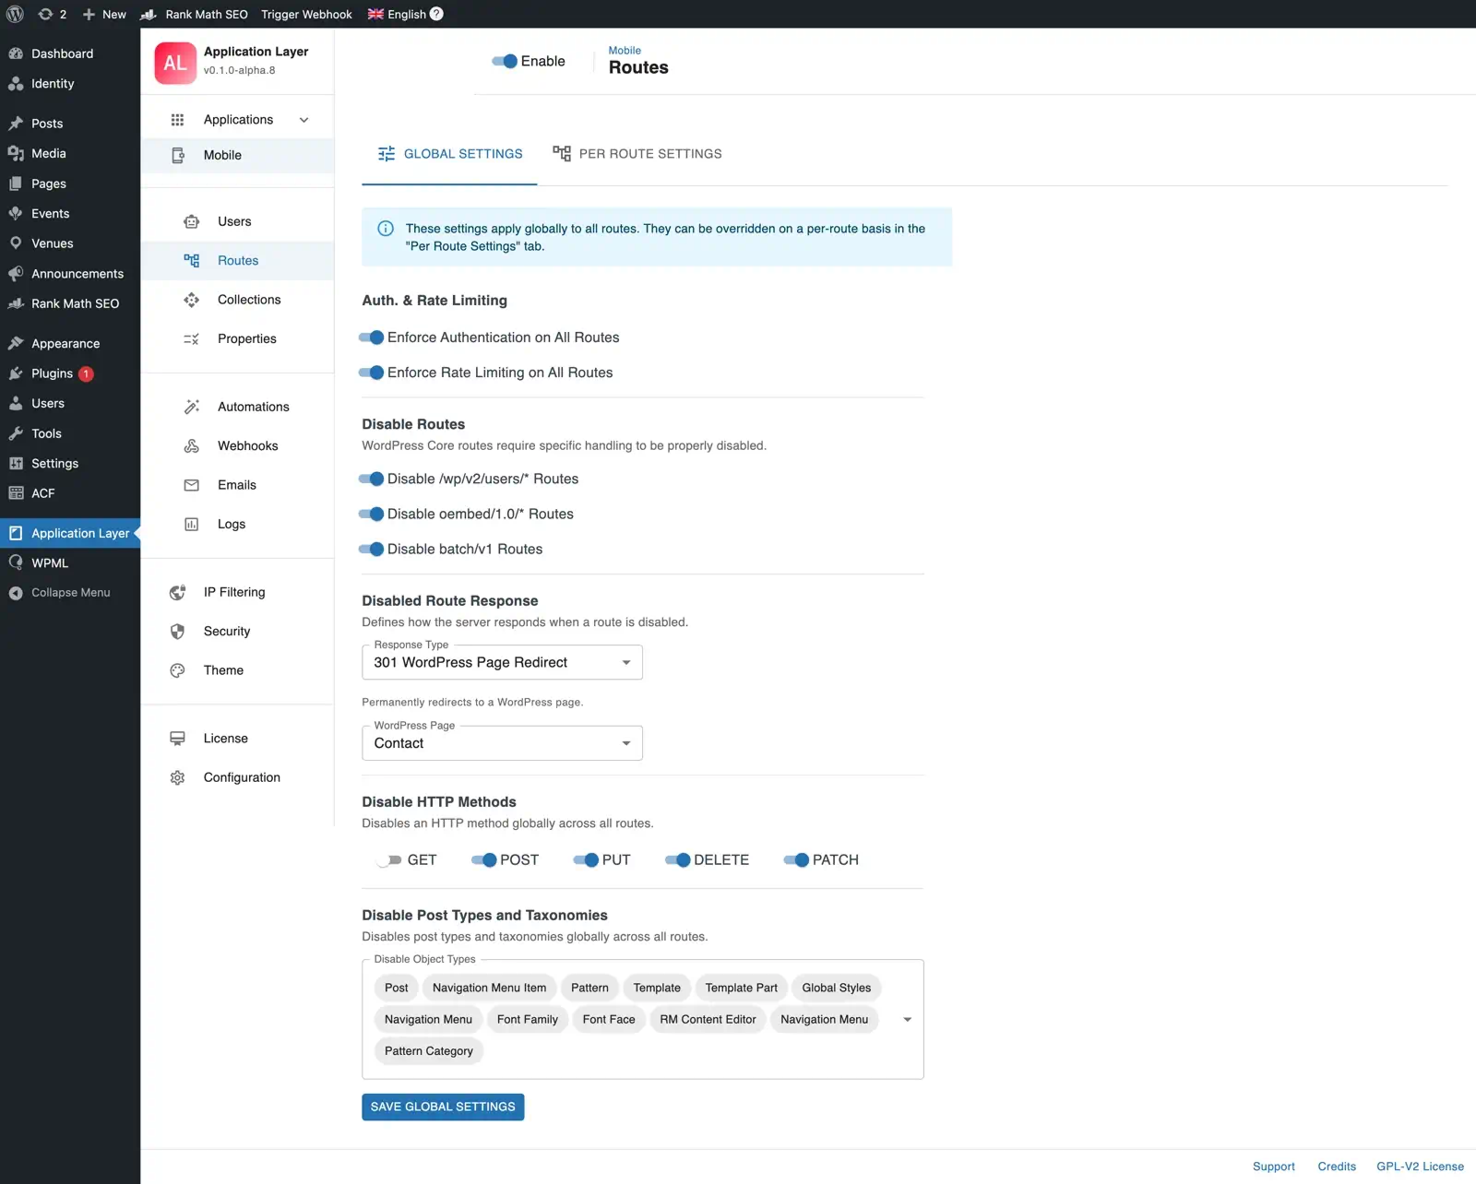
Task: Click Save Global Settings button
Action: [443, 1107]
